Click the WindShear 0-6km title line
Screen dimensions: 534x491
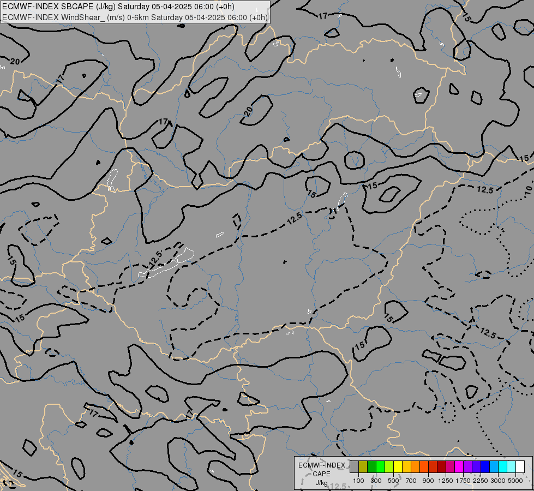pos(135,17)
